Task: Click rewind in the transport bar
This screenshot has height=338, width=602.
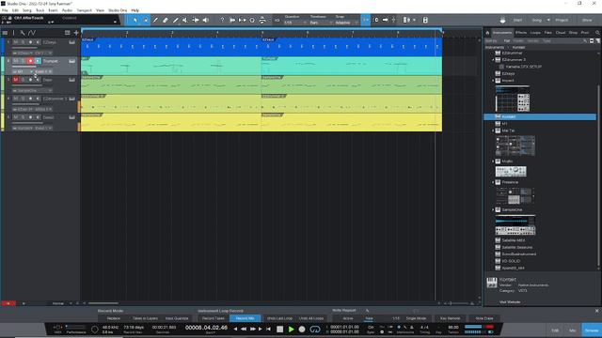Action: coord(244,329)
